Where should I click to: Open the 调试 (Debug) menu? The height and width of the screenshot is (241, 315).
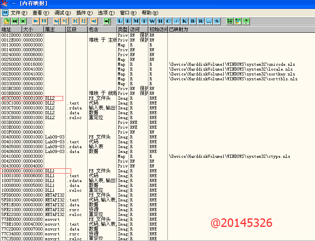coord(62,13)
